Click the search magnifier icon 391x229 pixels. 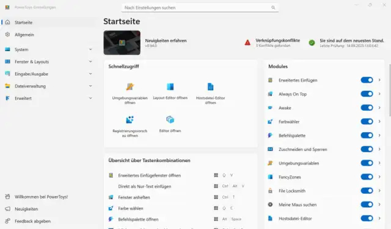point(273,8)
